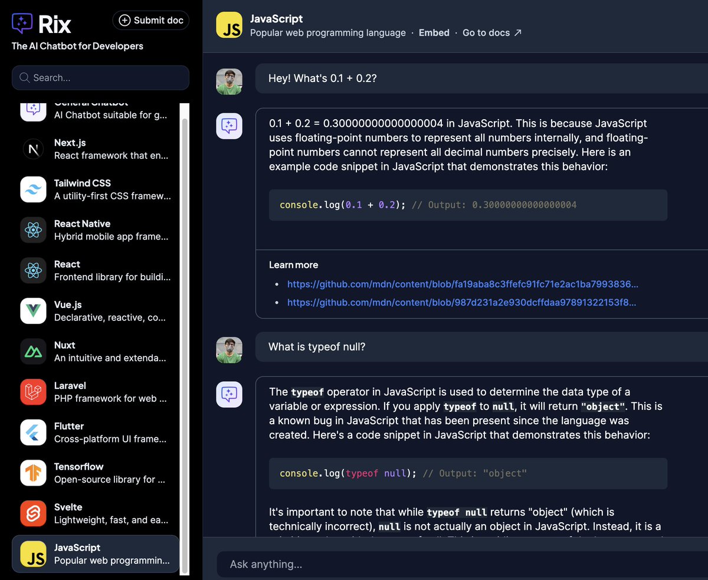Screen dimensions: 708x580
Task: Click the 'Ask anything...' message input
Action: [463, 565]
